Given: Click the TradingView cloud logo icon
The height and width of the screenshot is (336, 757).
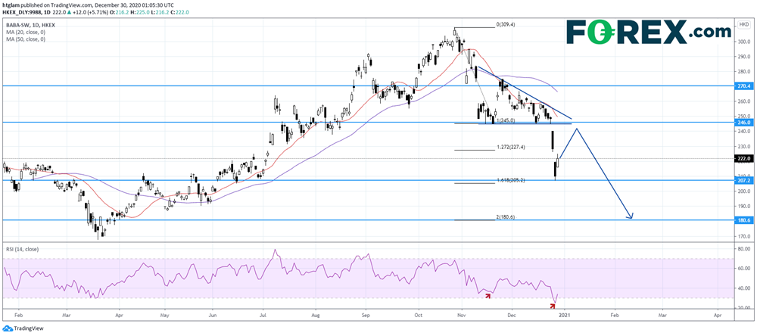Looking at the screenshot, I should click(x=8, y=329).
